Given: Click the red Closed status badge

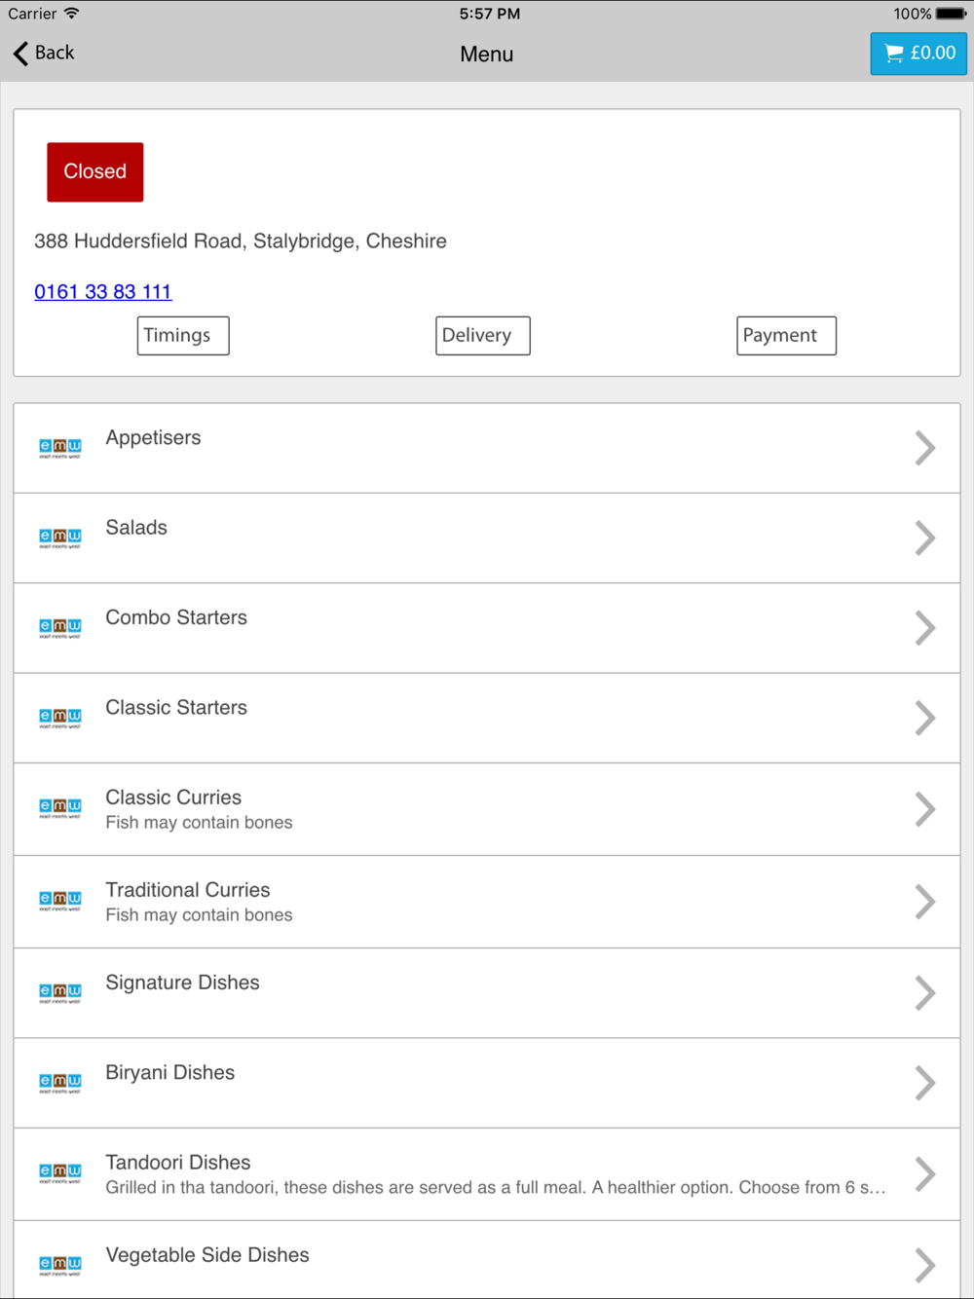Looking at the screenshot, I should (x=95, y=172).
